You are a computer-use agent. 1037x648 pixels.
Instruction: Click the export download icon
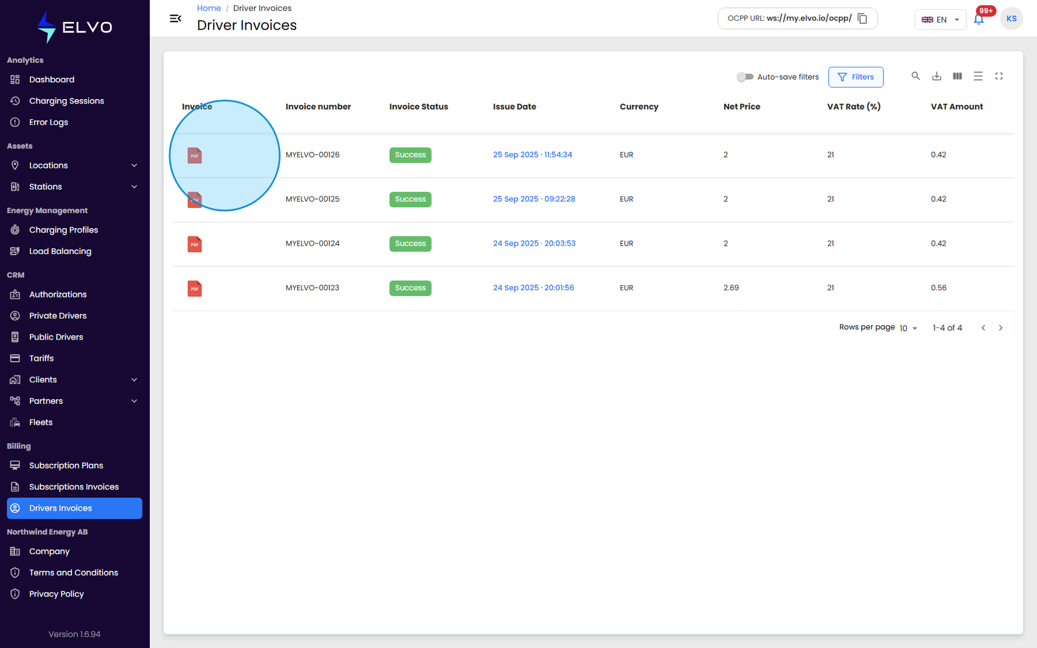tap(937, 76)
